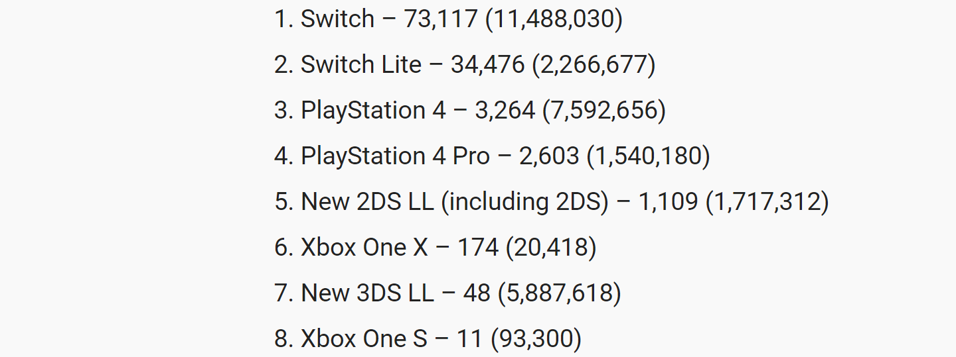Click the weekly figure 73,117
Screen dimensions: 956x357
click(x=441, y=19)
